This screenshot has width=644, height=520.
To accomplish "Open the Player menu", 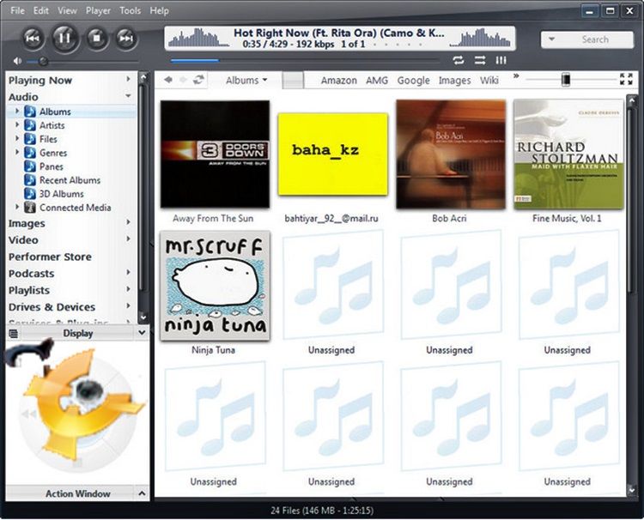I will point(98,10).
